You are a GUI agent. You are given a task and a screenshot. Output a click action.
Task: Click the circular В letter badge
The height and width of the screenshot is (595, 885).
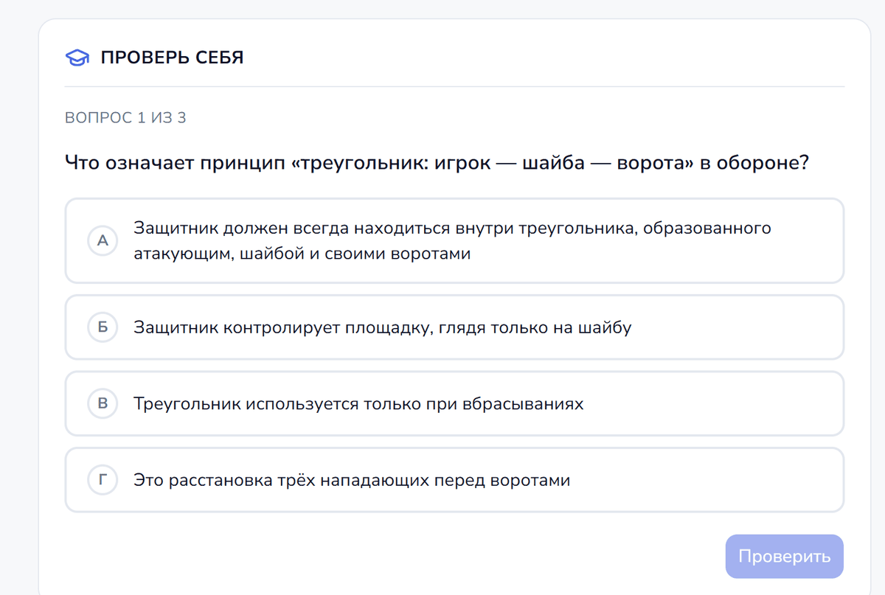[103, 403]
